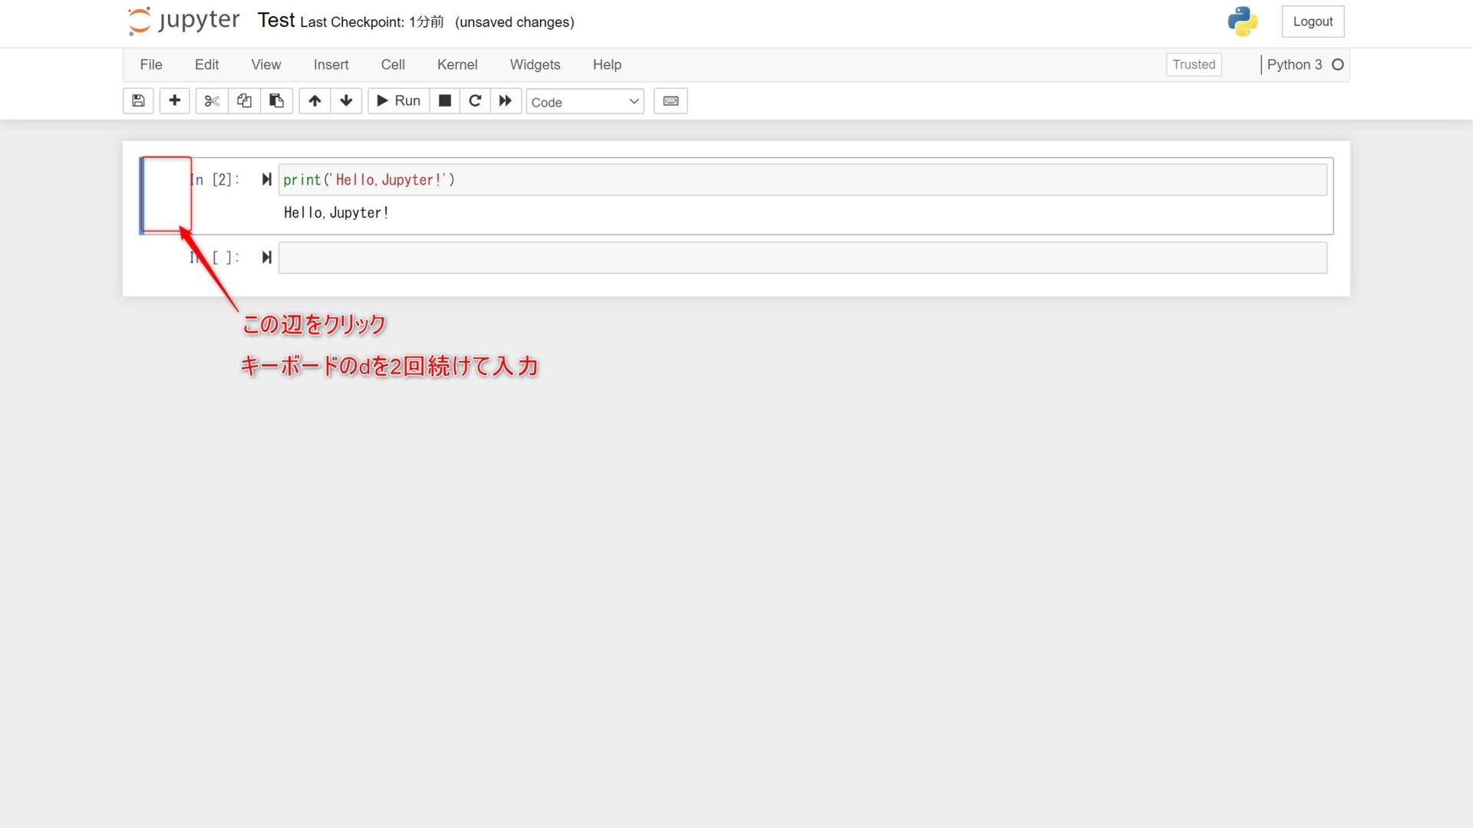Rename notebook by clicking Test title

(x=275, y=21)
